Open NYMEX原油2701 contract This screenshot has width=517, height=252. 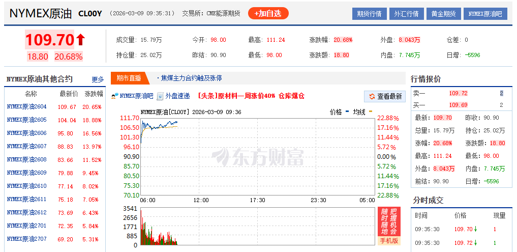pos(27,226)
